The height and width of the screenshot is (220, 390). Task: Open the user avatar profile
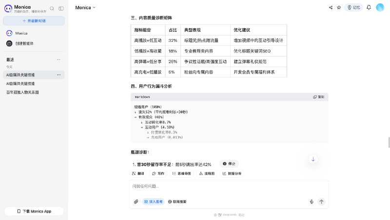(380, 7)
